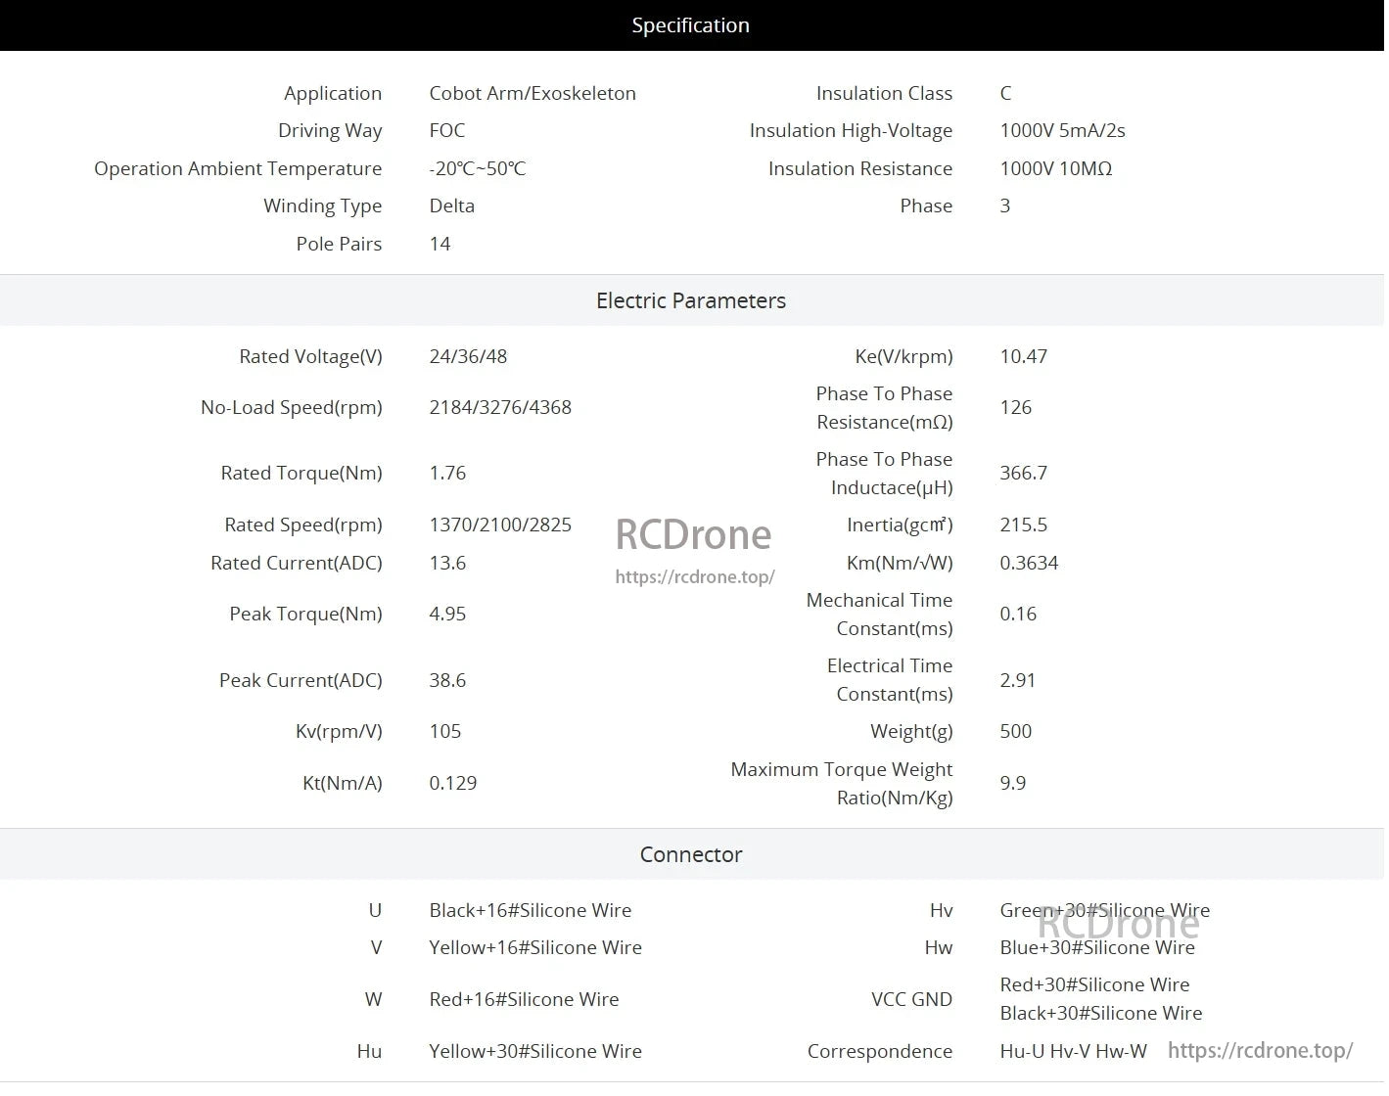1389x1096 pixels.
Task: Select the No-Load Speed value 2184/3276/4368
Action: point(499,407)
